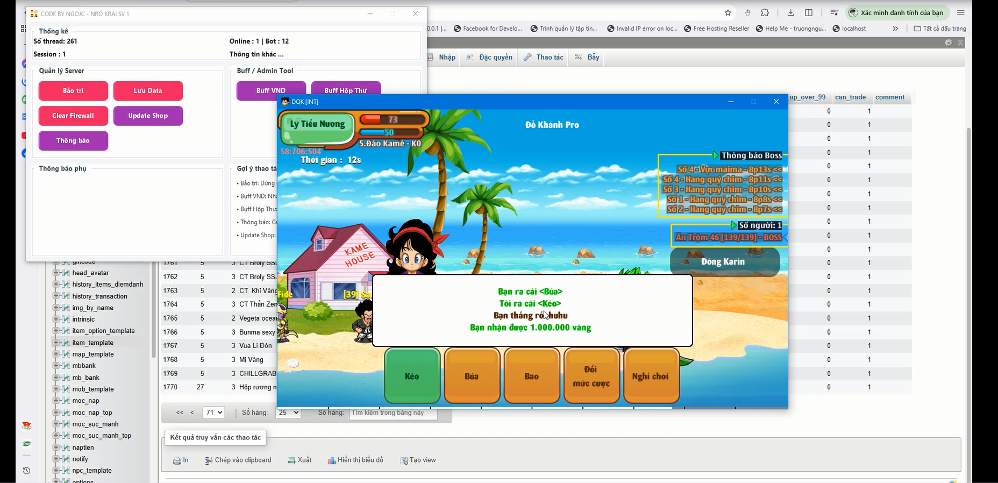The height and width of the screenshot is (483, 998).
Task: Click the Bảo trì maintenance button
Action: coord(73,91)
